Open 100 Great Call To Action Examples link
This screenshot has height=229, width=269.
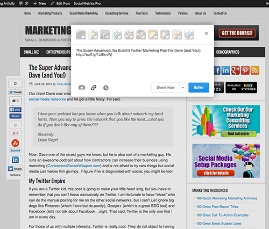222,215
